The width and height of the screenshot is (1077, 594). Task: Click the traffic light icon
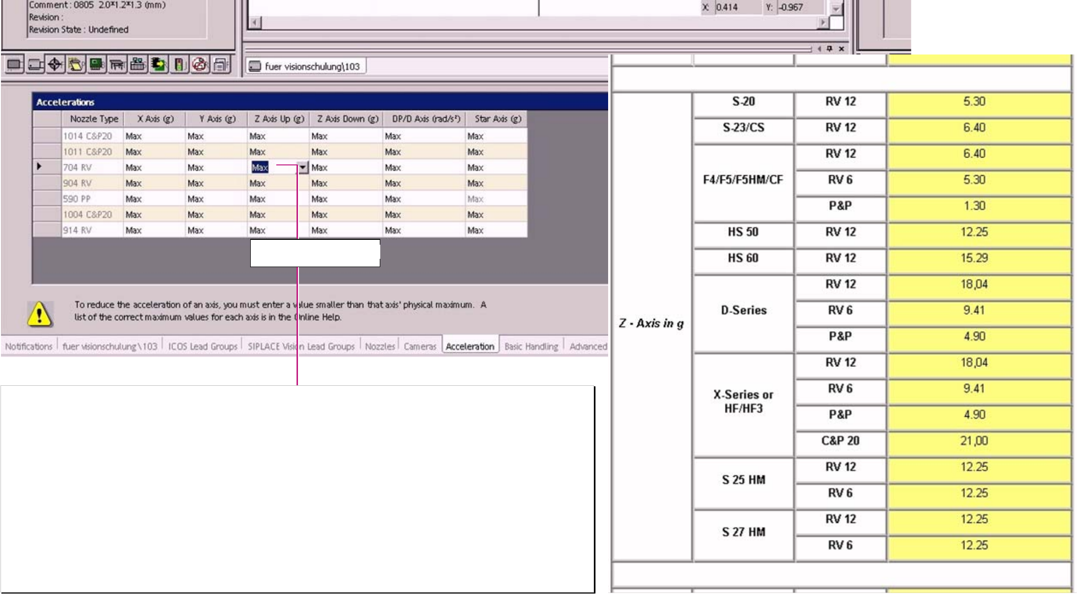[179, 65]
